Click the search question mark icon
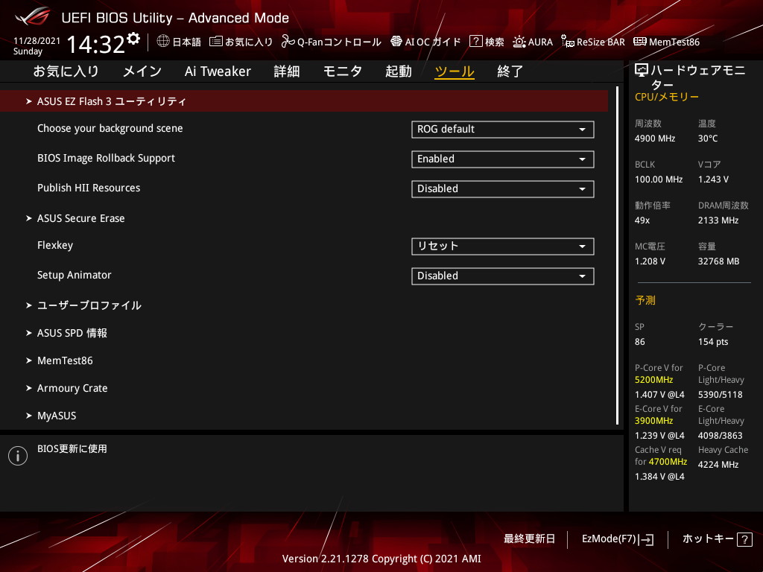The width and height of the screenshot is (763, 572). [x=475, y=42]
